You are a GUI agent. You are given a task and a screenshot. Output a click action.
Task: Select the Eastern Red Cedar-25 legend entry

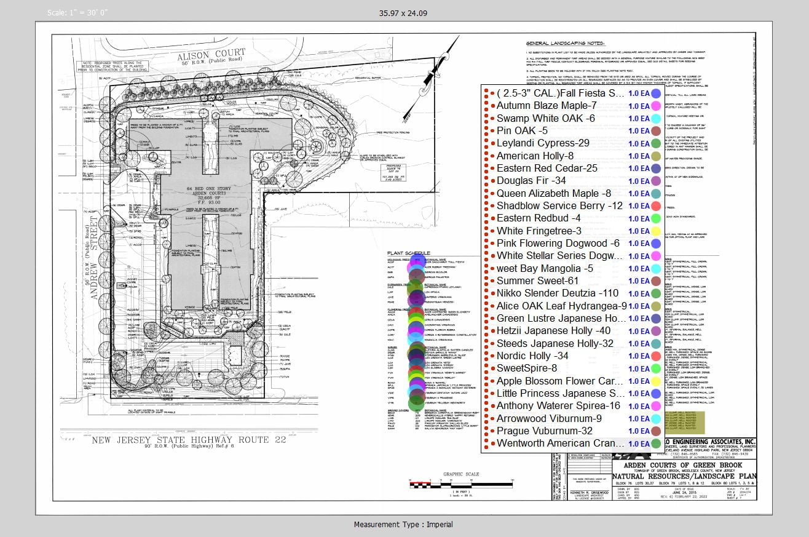(x=547, y=169)
